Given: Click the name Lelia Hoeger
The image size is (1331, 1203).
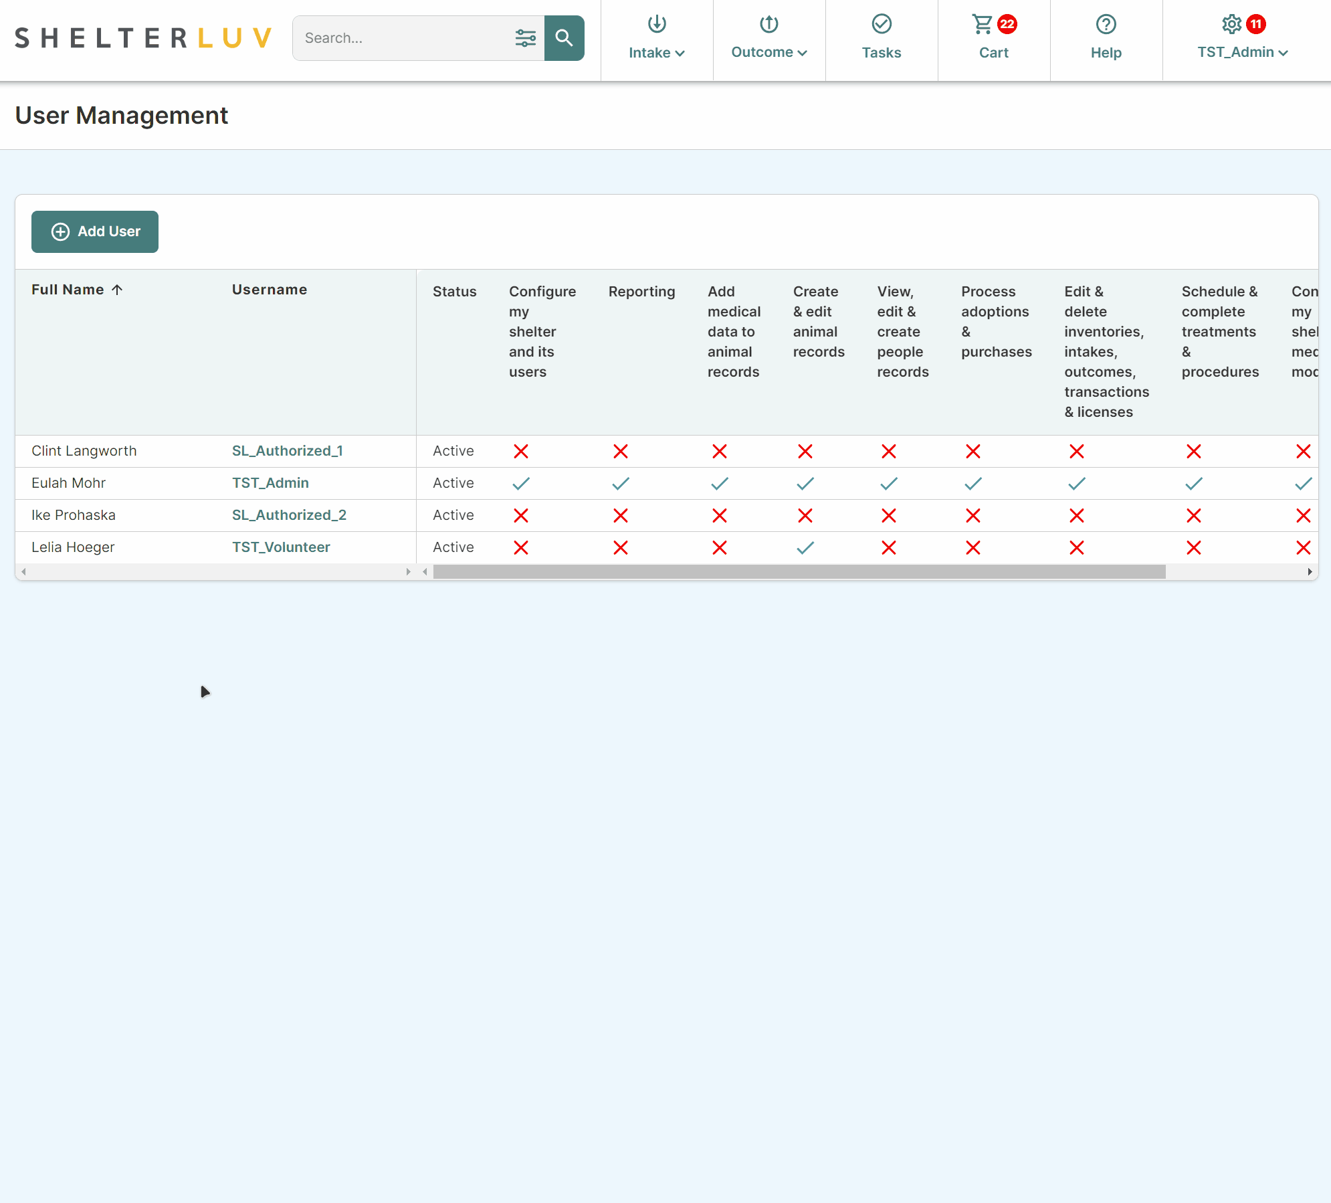Looking at the screenshot, I should tap(73, 547).
